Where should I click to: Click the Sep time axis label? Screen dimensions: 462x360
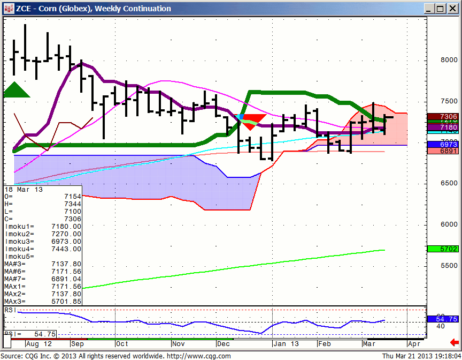(x=78, y=344)
